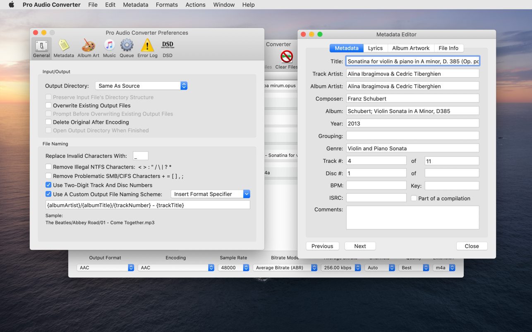Enable Delete Original After Encoding

[x=48, y=122]
